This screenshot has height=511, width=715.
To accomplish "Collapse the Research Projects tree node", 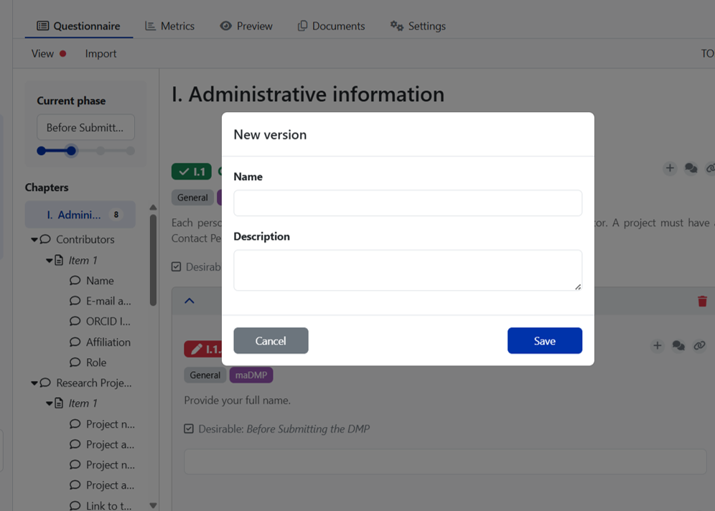I will pos(34,383).
